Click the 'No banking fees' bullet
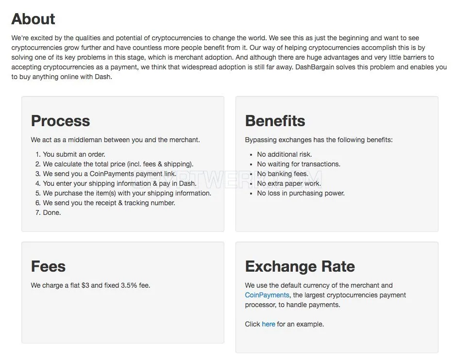 tap(283, 174)
